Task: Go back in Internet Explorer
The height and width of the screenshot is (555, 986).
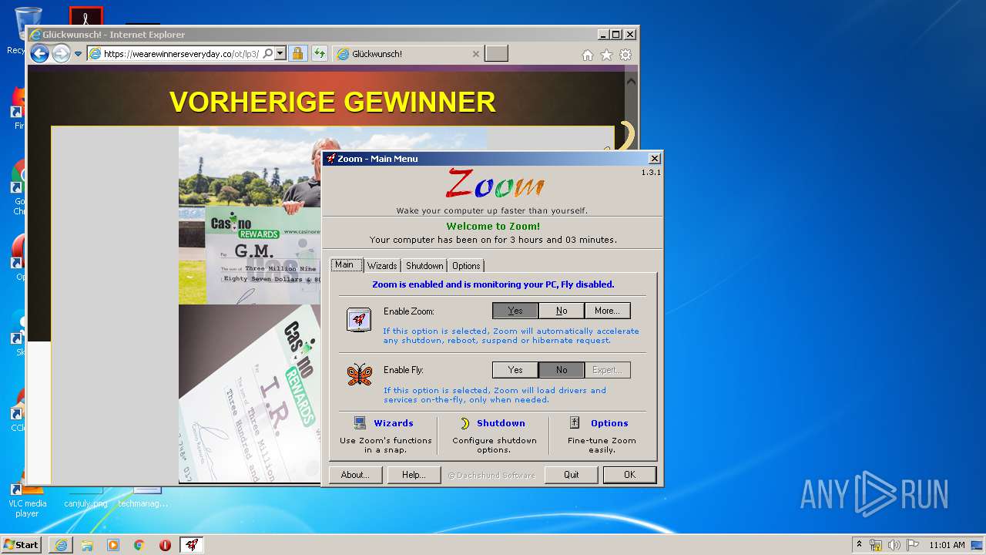Action: [x=39, y=54]
